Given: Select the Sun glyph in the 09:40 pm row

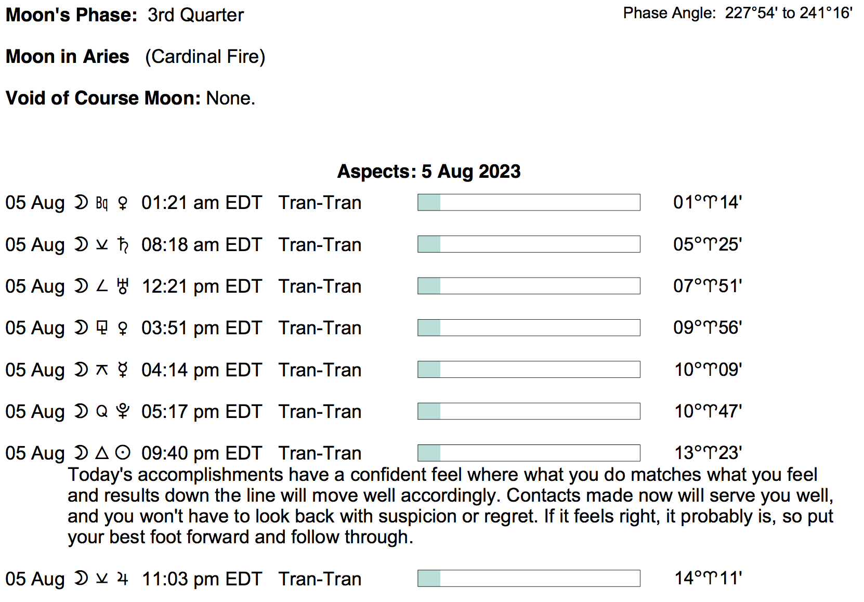Looking at the screenshot, I should [123, 453].
